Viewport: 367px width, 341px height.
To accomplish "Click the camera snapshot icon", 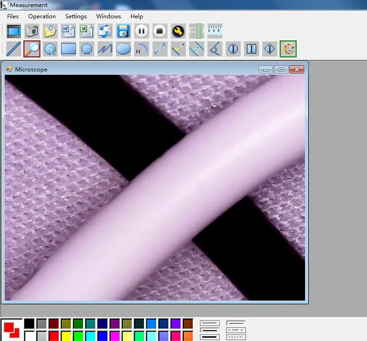I will tap(32, 31).
